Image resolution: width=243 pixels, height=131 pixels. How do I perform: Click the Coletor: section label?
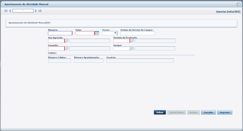tap(52, 53)
